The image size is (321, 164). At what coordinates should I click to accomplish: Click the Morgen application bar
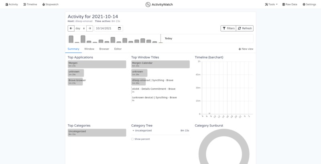97,64
